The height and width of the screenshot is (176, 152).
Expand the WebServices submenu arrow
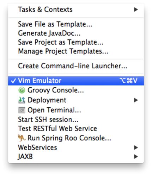coord(136,147)
